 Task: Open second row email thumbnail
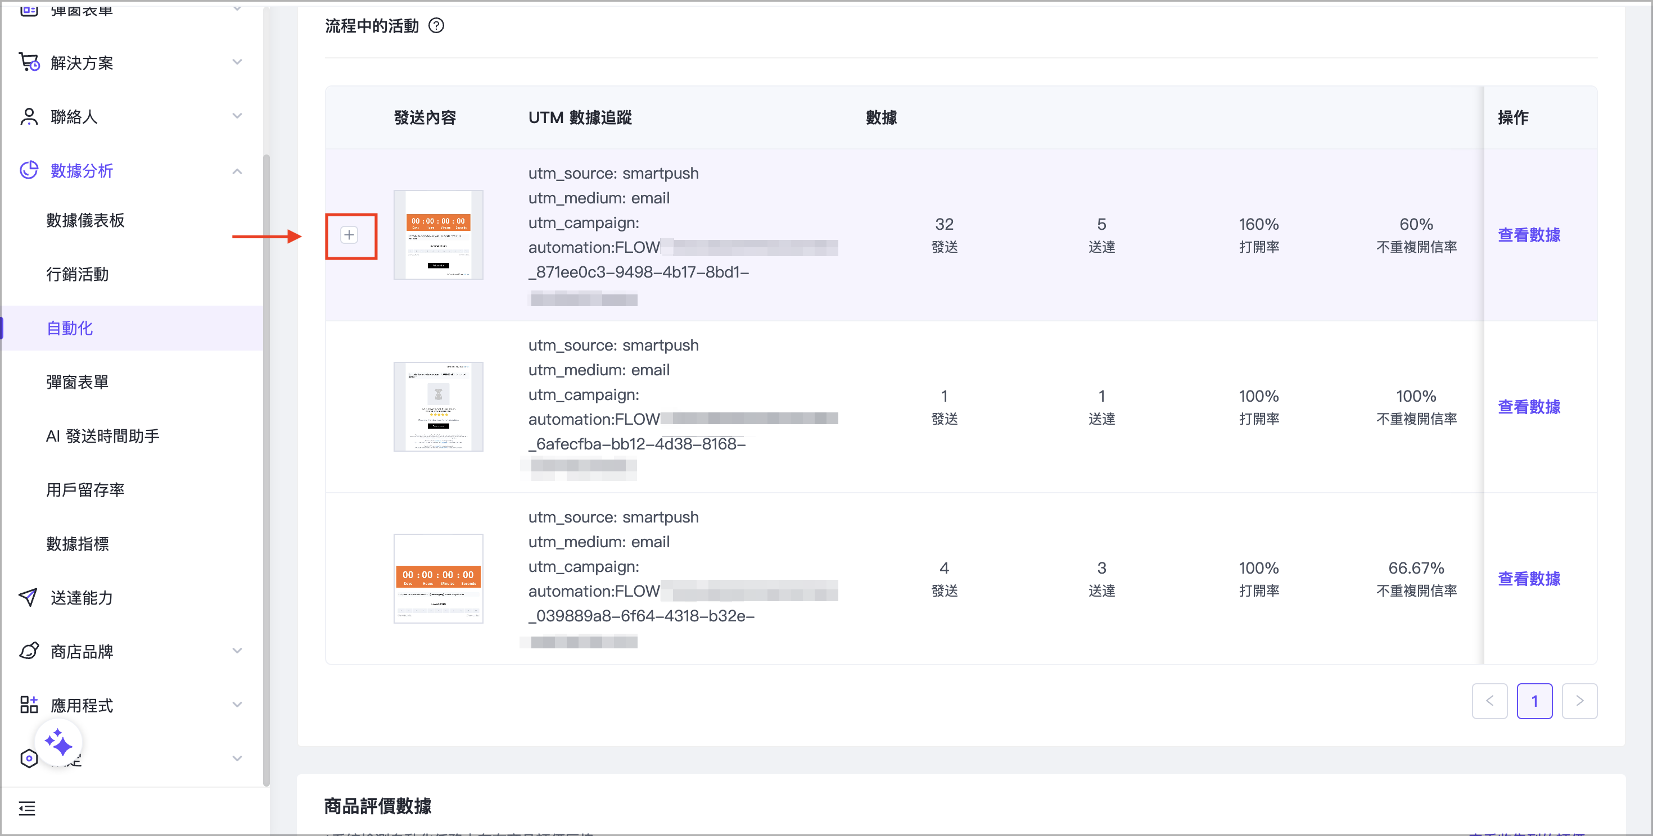pyautogui.click(x=439, y=407)
